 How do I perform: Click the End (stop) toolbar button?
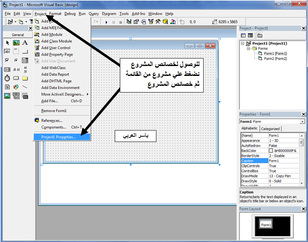[121, 22]
